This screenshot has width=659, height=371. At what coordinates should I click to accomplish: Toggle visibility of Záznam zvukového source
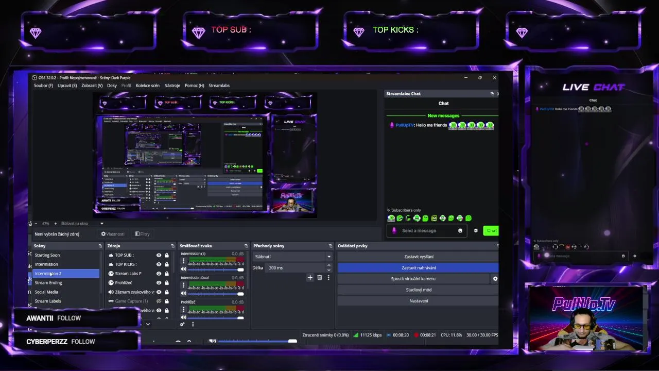[x=159, y=292]
